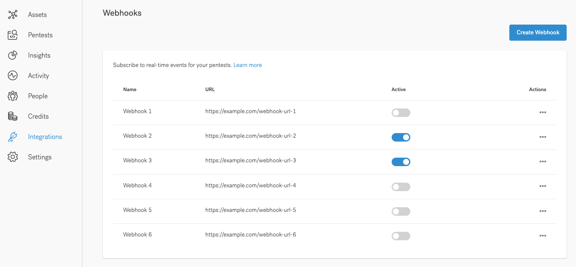Go to the Pentests page

[40, 35]
